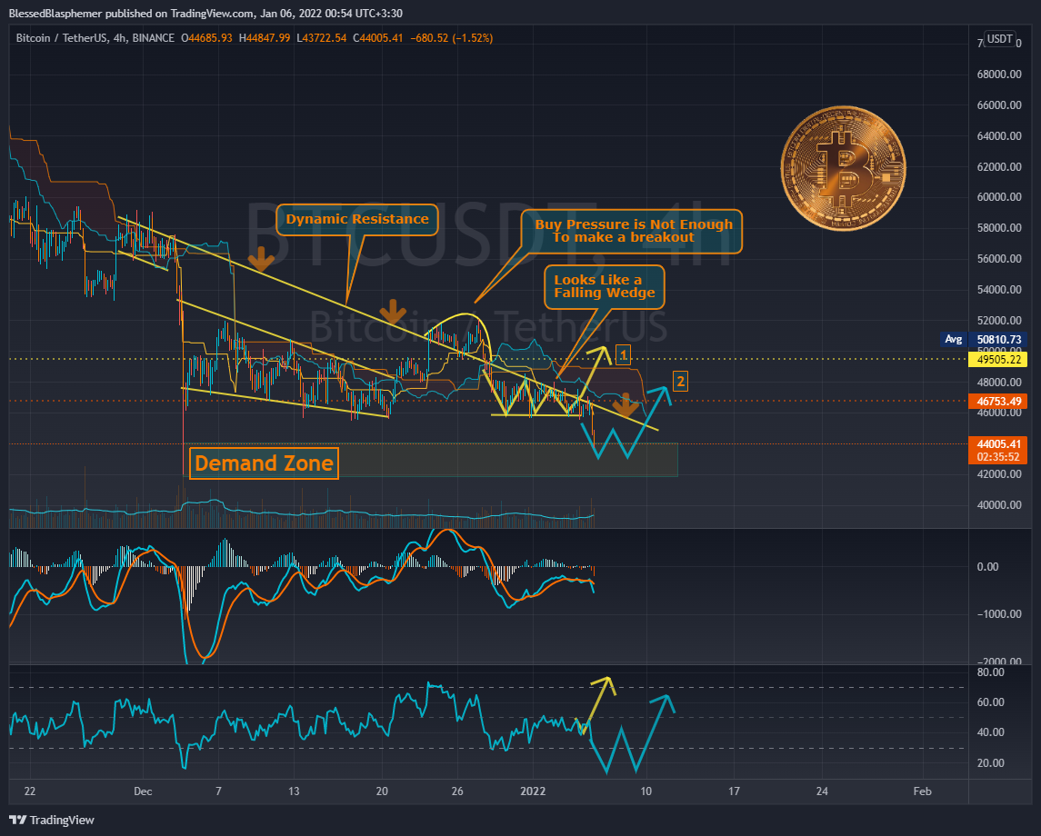Click the TradingView logo at the bottom
This screenshot has height=836, width=1041.
tap(52, 820)
